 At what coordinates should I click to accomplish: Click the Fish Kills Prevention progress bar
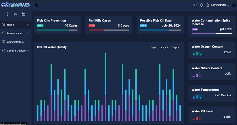click(57, 30)
